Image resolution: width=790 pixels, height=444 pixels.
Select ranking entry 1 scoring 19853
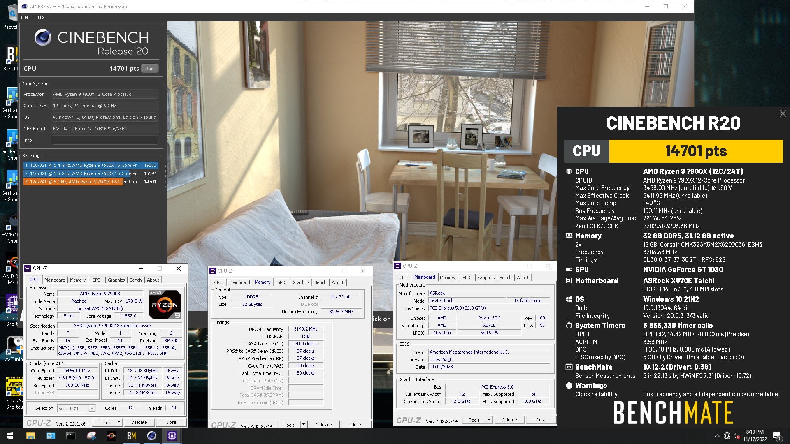point(91,165)
